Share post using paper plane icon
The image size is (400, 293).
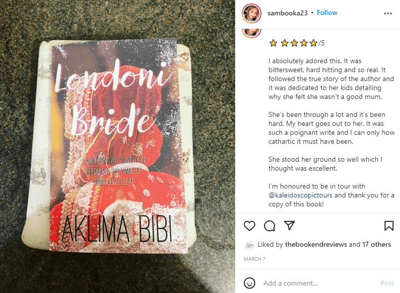pos(289,225)
